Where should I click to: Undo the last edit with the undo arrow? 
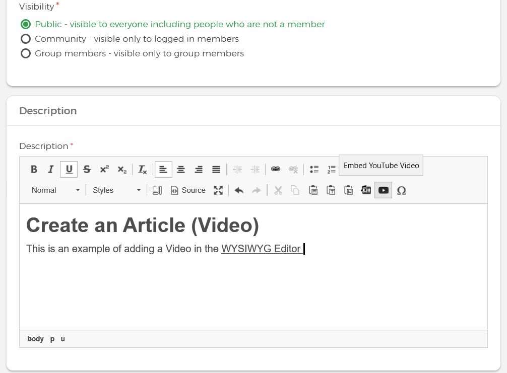point(238,190)
